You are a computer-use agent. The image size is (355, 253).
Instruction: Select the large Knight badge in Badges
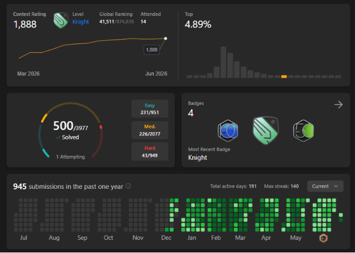point(266,131)
